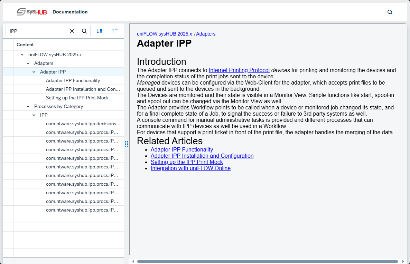Select Processes by Category in the tree
410x264 pixels.
tap(58, 106)
